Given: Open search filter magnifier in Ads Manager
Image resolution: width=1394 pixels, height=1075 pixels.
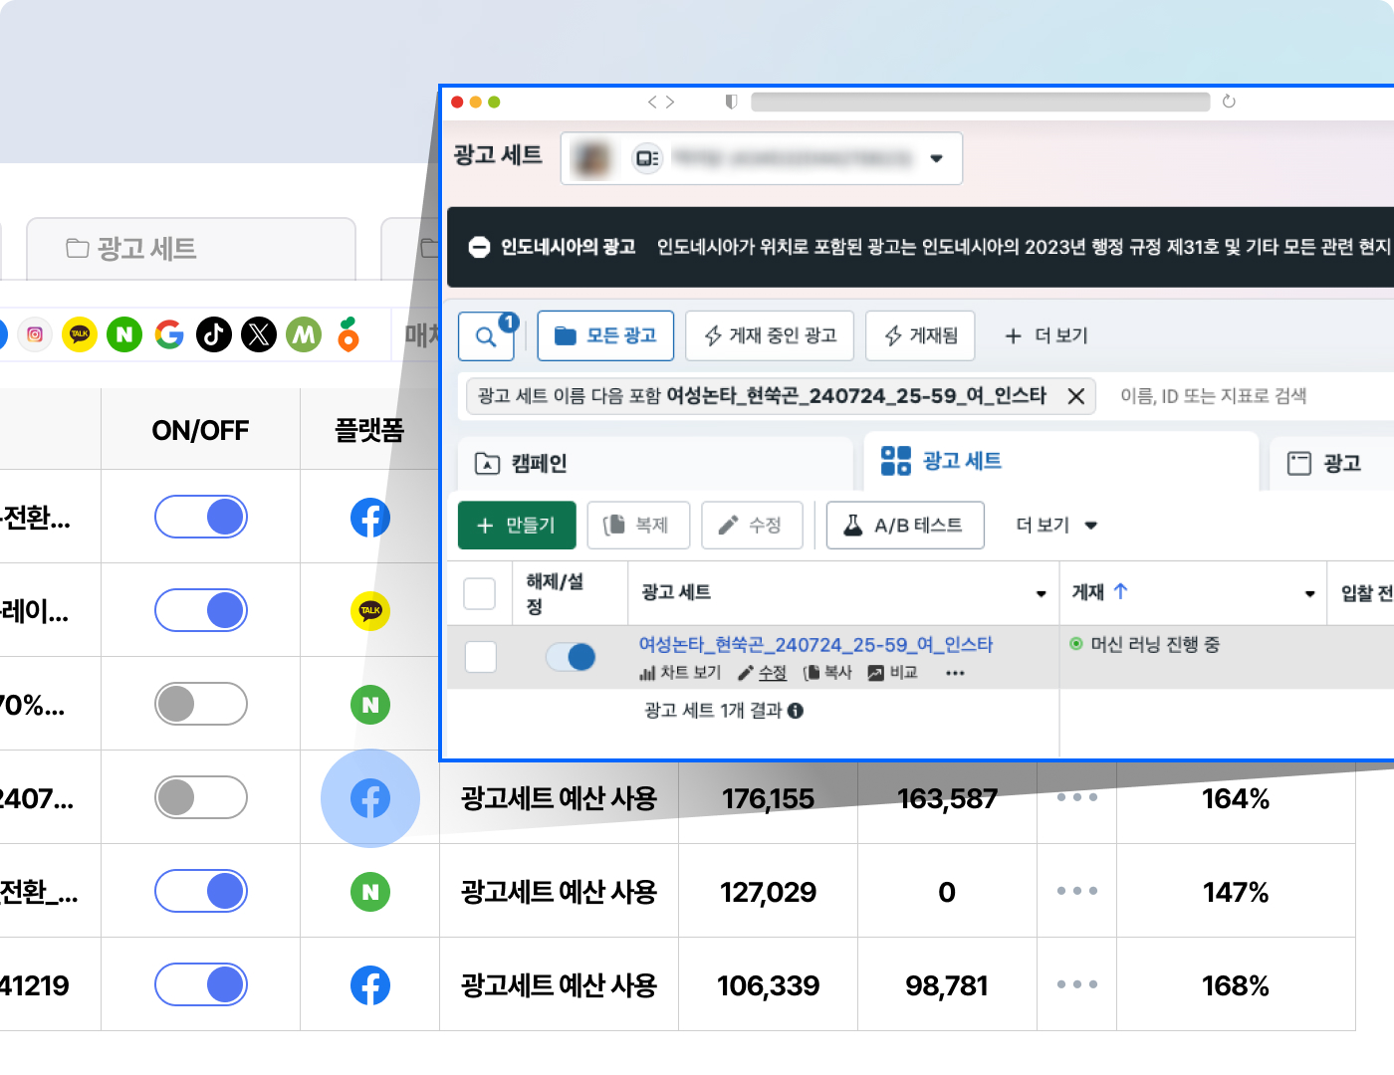Looking at the screenshot, I should [x=486, y=336].
